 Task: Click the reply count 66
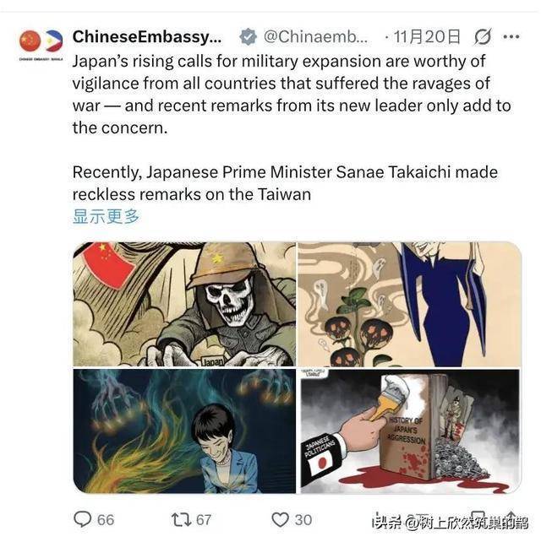tap(106, 520)
